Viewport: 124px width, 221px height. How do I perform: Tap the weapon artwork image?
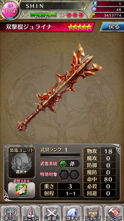pos(61,87)
